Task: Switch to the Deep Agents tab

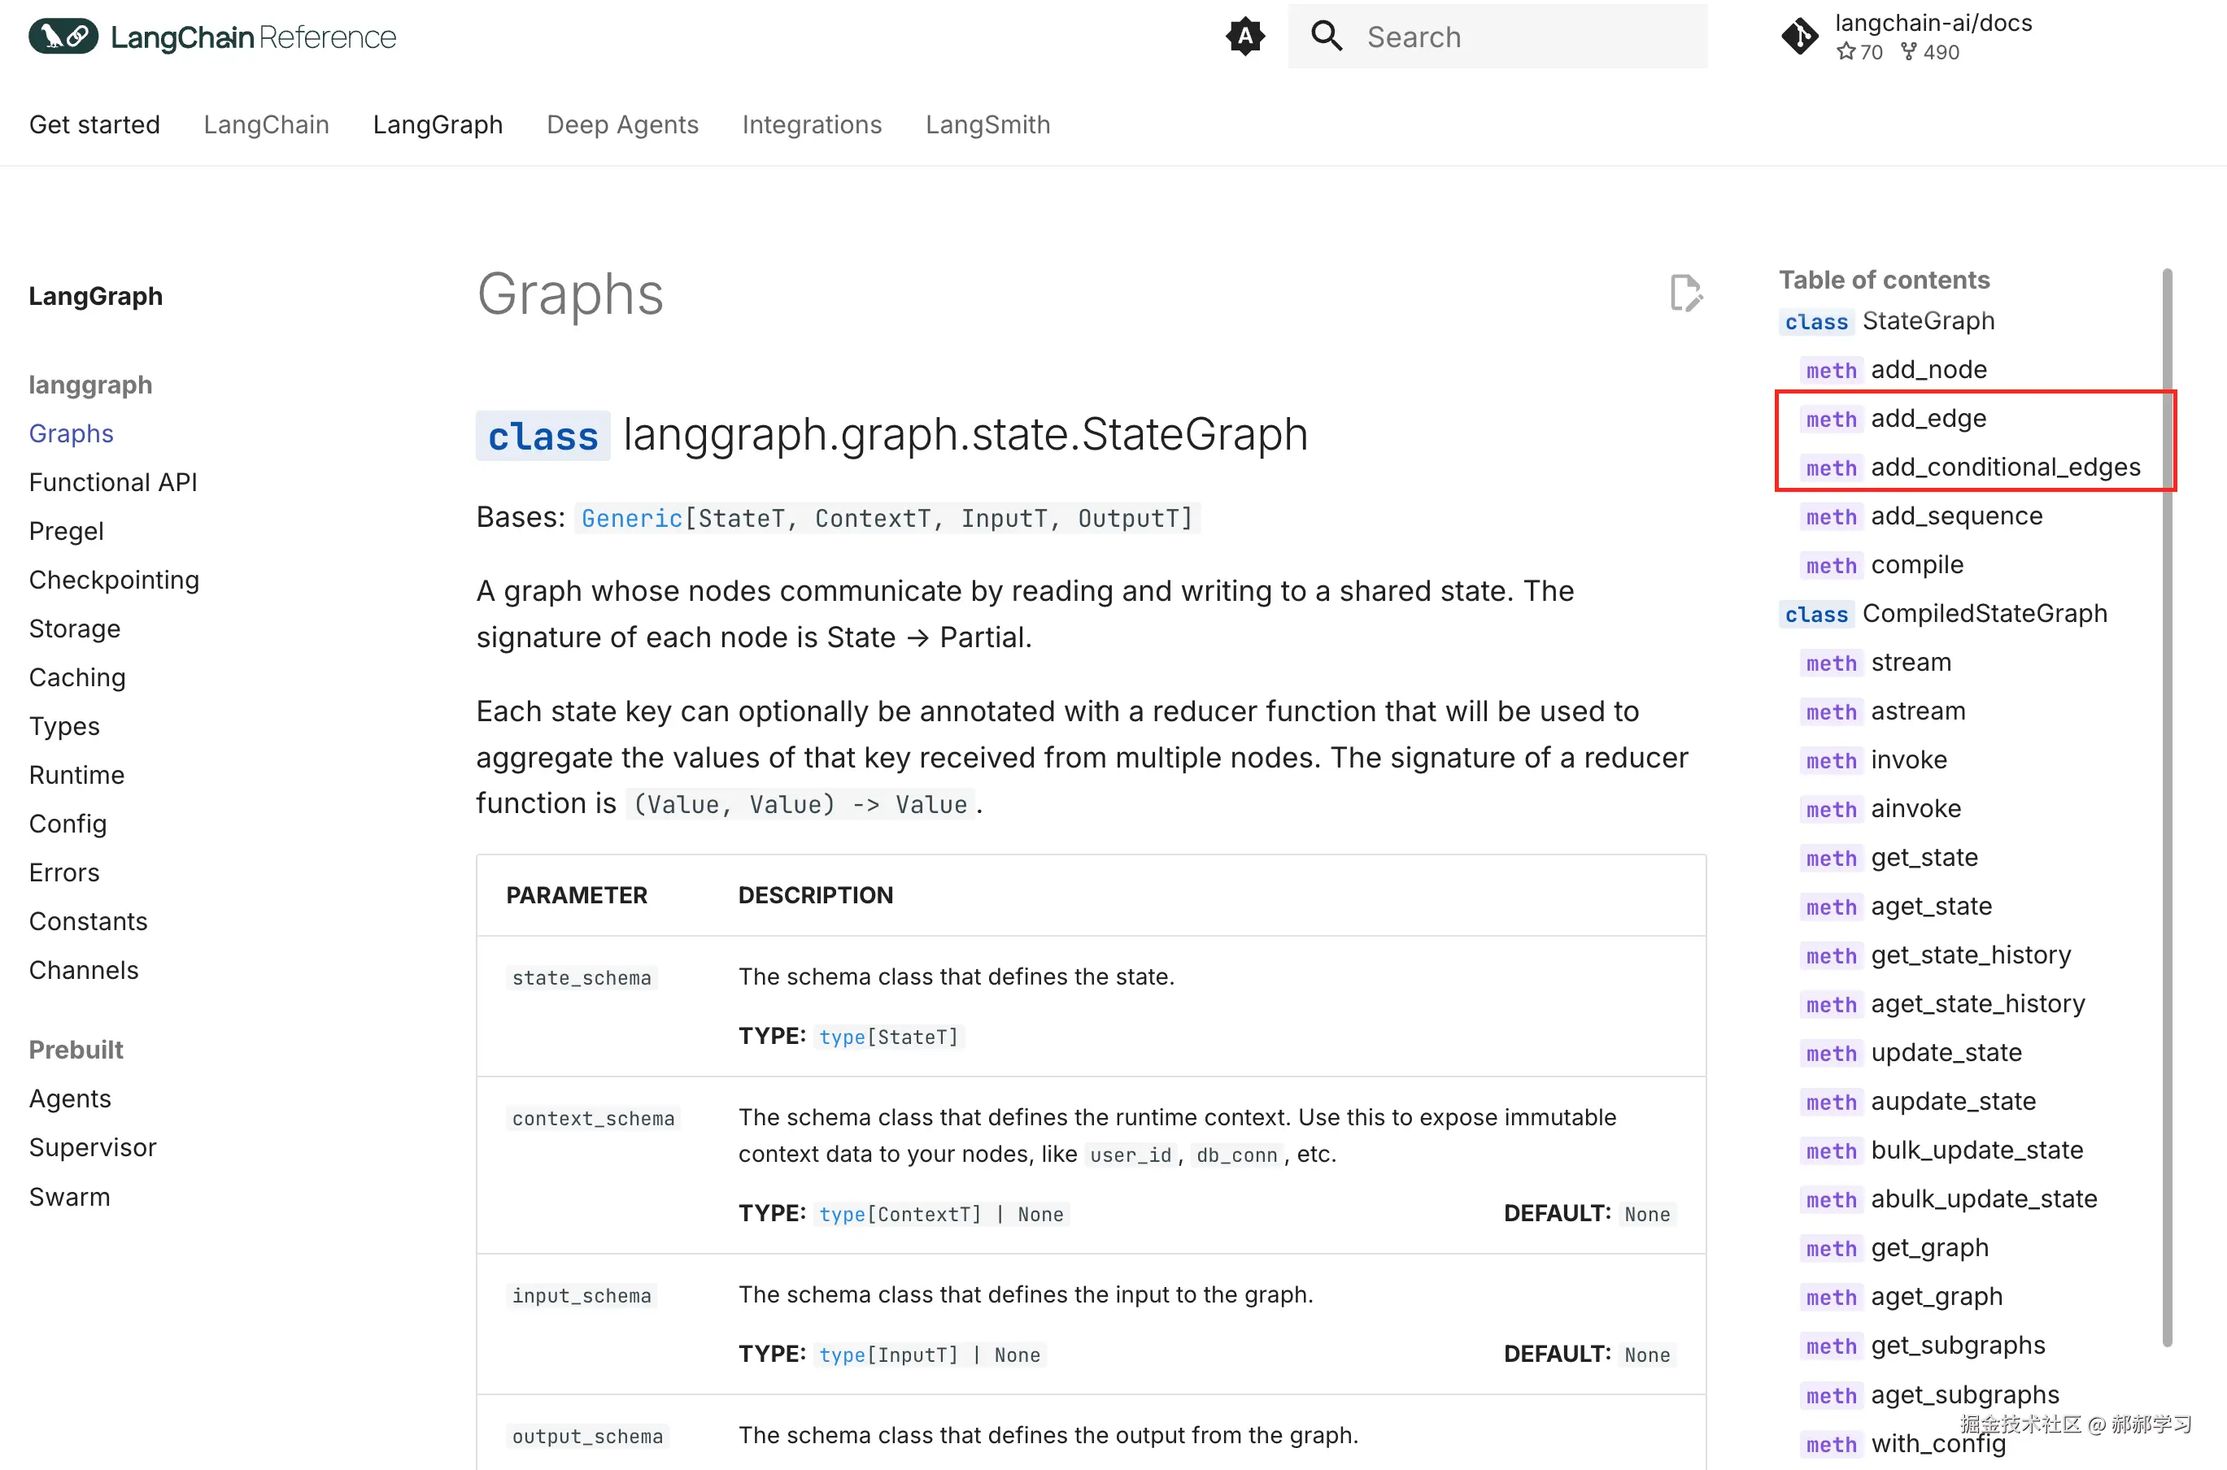Action: pos(622,124)
